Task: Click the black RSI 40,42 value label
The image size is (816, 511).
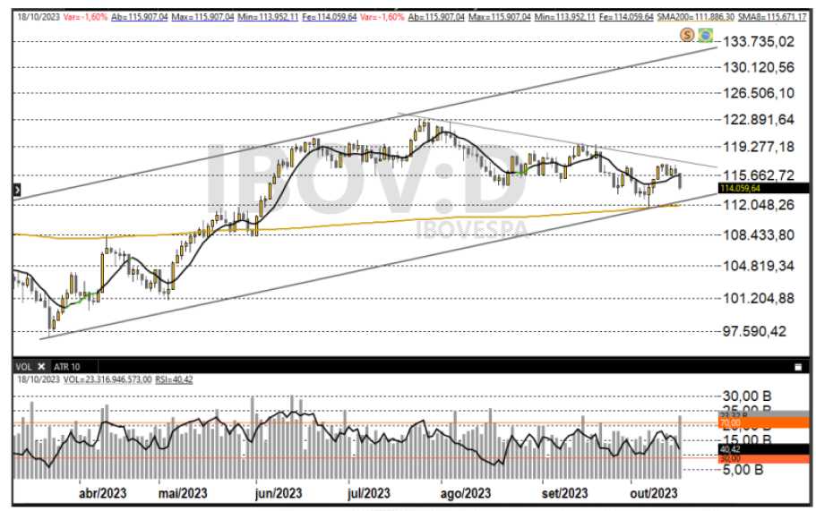Action: coord(733,449)
